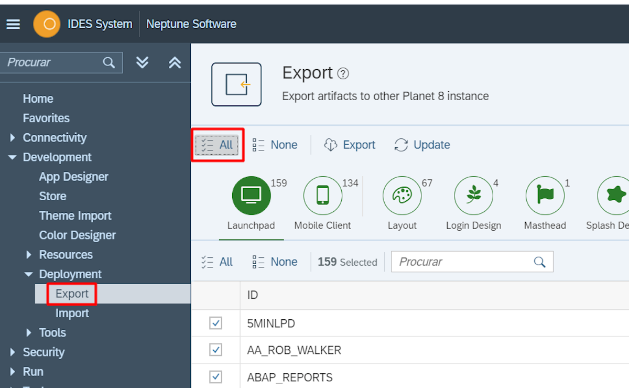Screen dimensions: 629x388
Task: Click the sidebar search magnifier icon
Action: (109, 62)
